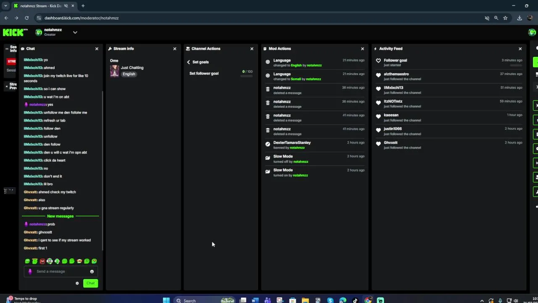
Task: Click notahmzz link in Slow Mode turned on entry
Action: [x=300, y=175]
